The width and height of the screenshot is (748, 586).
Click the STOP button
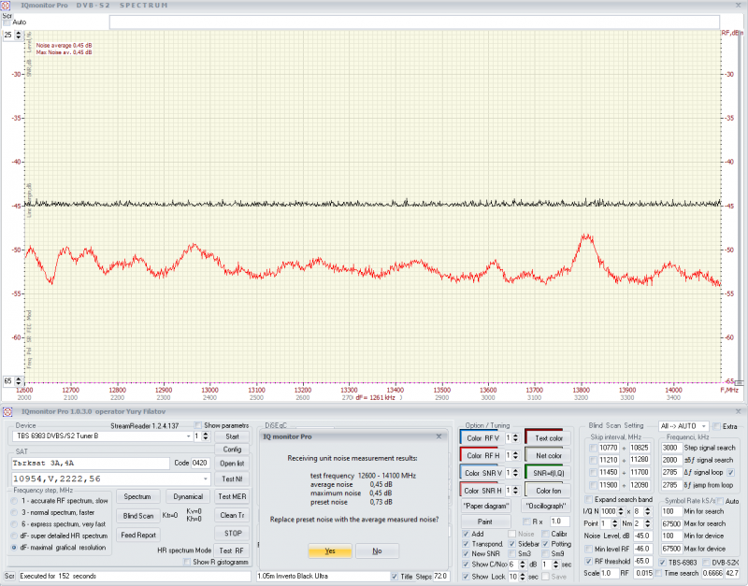(x=232, y=533)
